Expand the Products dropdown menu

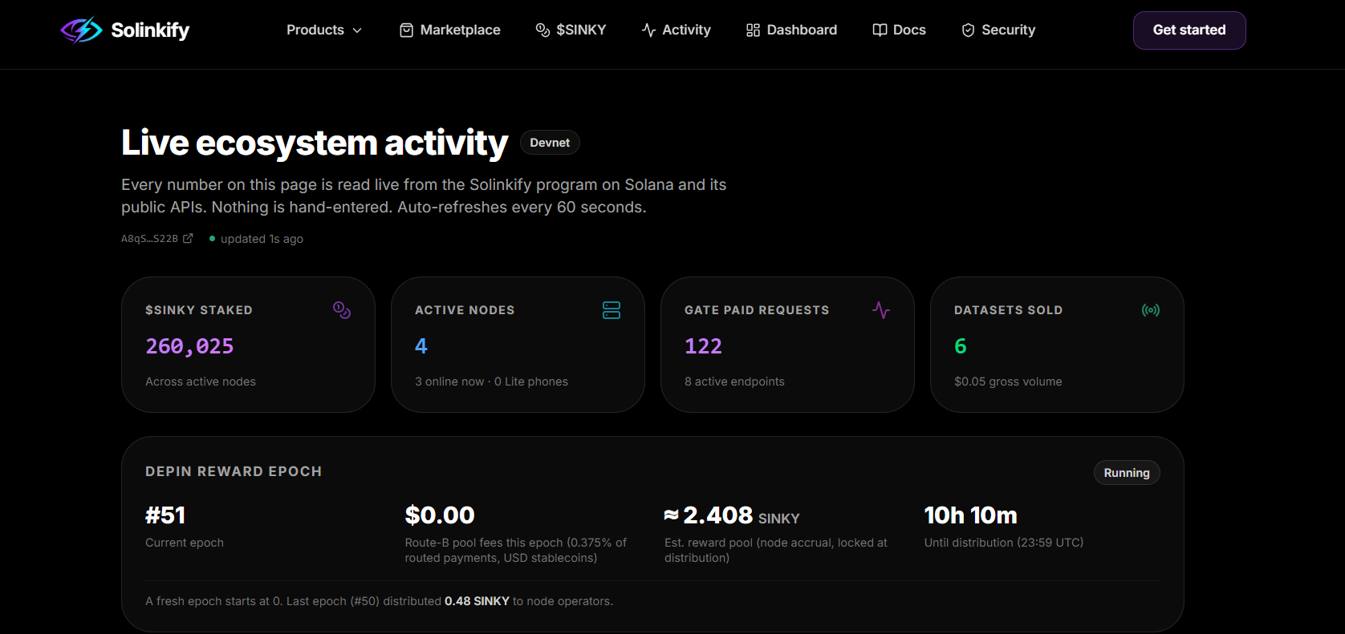pyautogui.click(x=324, y=30)
